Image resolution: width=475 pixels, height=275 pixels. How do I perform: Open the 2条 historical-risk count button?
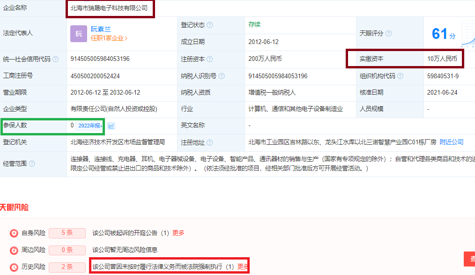pyautogui.click(x=67, y=267)
